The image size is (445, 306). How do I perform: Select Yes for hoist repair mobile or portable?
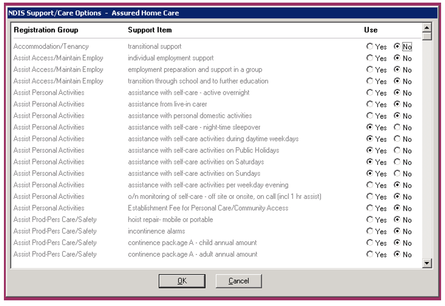click(x=369, y=219)
